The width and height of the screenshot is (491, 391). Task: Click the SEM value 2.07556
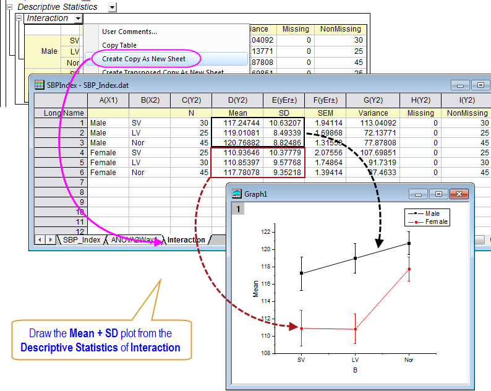click(325, 153)
